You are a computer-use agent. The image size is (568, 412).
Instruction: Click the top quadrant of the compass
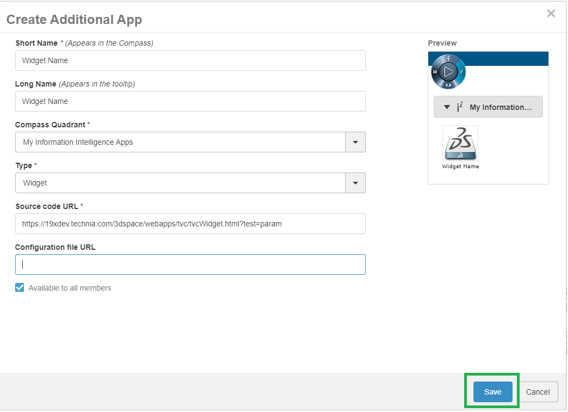click(x=448, y=58)
